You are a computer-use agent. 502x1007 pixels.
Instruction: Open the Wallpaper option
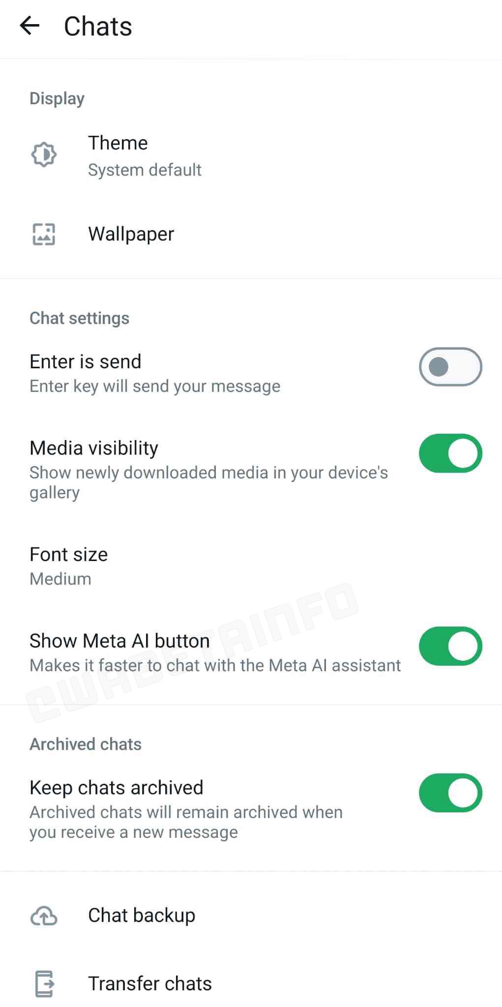[251, 234]
